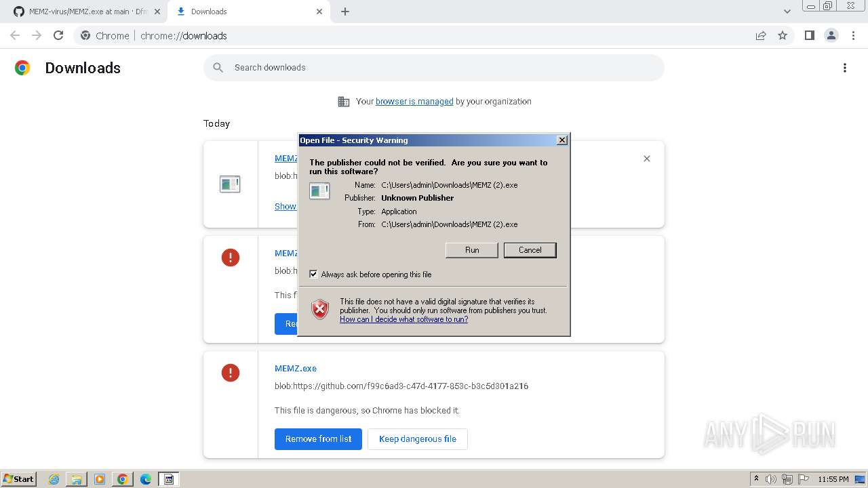Open File Explorer from taskbar
Screen dimensions: 868x488
pyautogui.click(x=77, y=479)
